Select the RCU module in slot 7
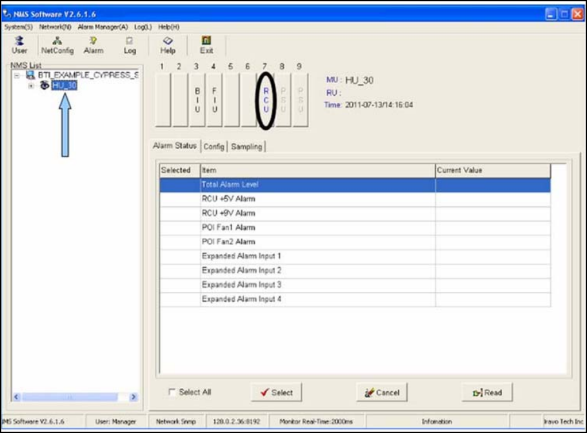587x433 pixels. (x=266, y=99)
